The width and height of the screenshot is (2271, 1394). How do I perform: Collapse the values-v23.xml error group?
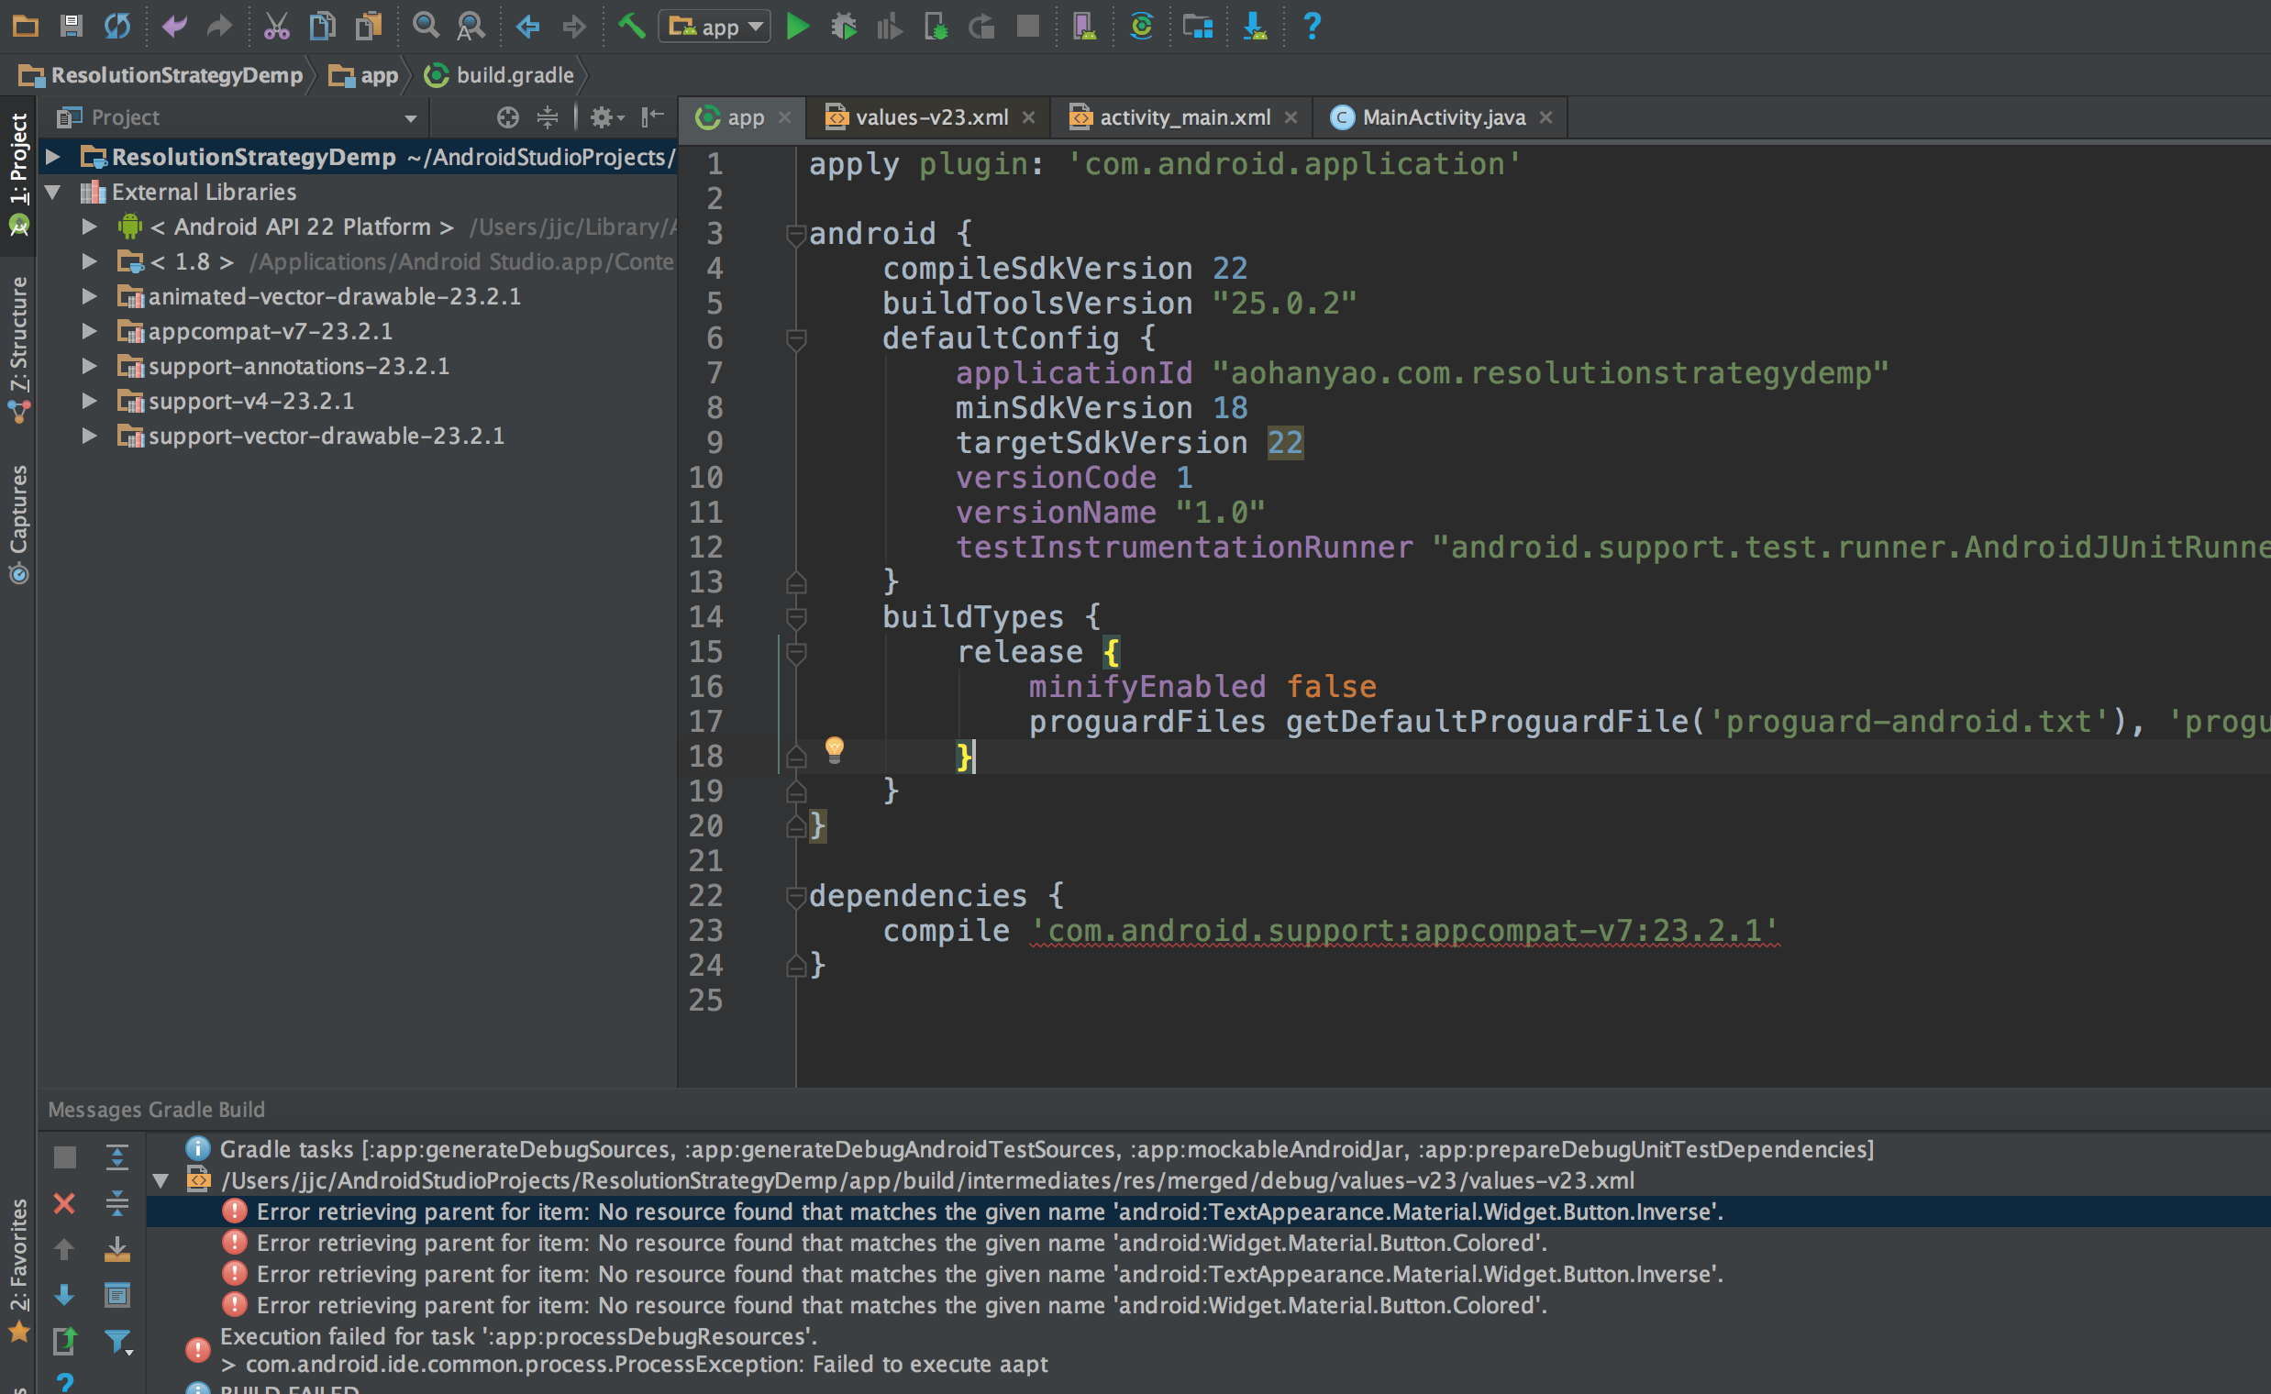161,1181
